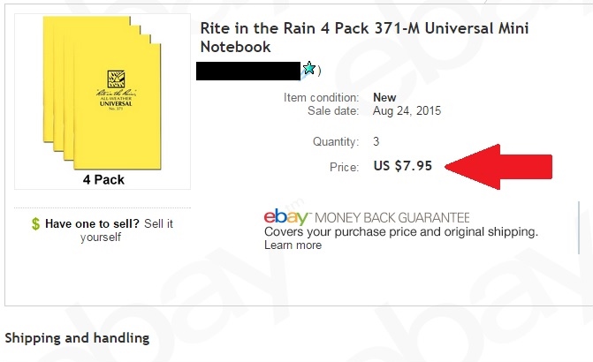The image size is (593, 362).
Task: Click the eBay logo
Action: click(285, 217)
